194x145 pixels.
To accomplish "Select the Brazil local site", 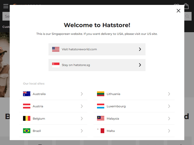I will coord(53,131).
